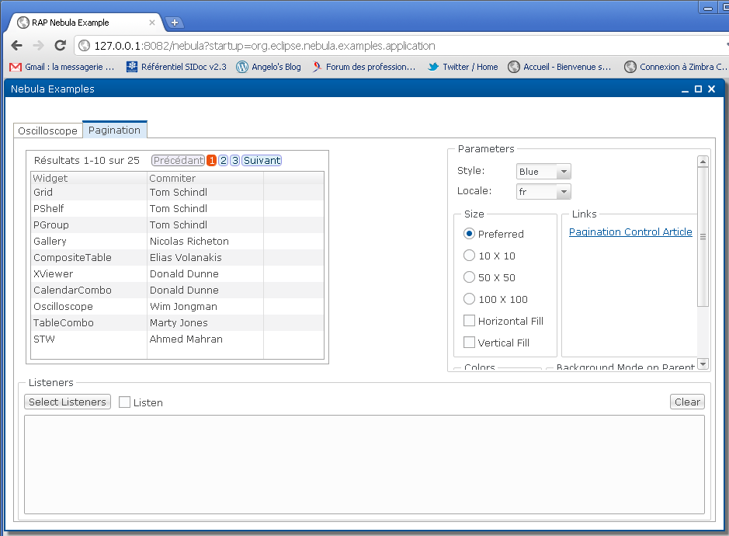Screen dimensions: 729x536
Task: Go back with the browser back arrow
Action: pyautogui.click(x=17, y=46)
